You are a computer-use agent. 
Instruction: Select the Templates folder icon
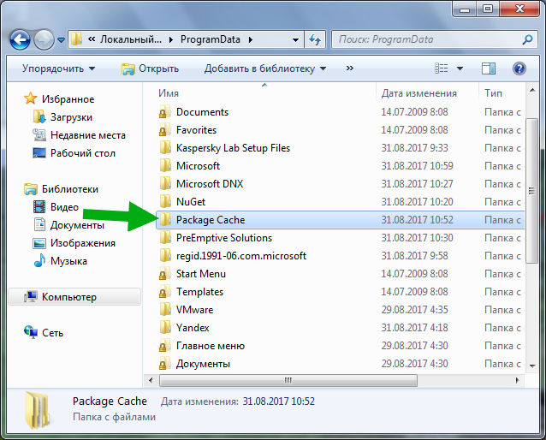pyautogui.click(x=165, y=292)
